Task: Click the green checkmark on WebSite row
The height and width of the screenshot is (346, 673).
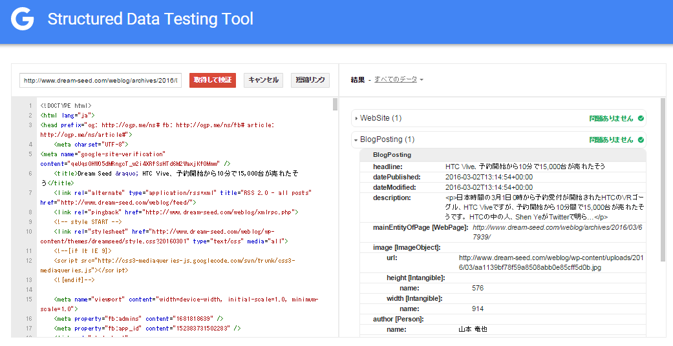Action: click(641, 118)
